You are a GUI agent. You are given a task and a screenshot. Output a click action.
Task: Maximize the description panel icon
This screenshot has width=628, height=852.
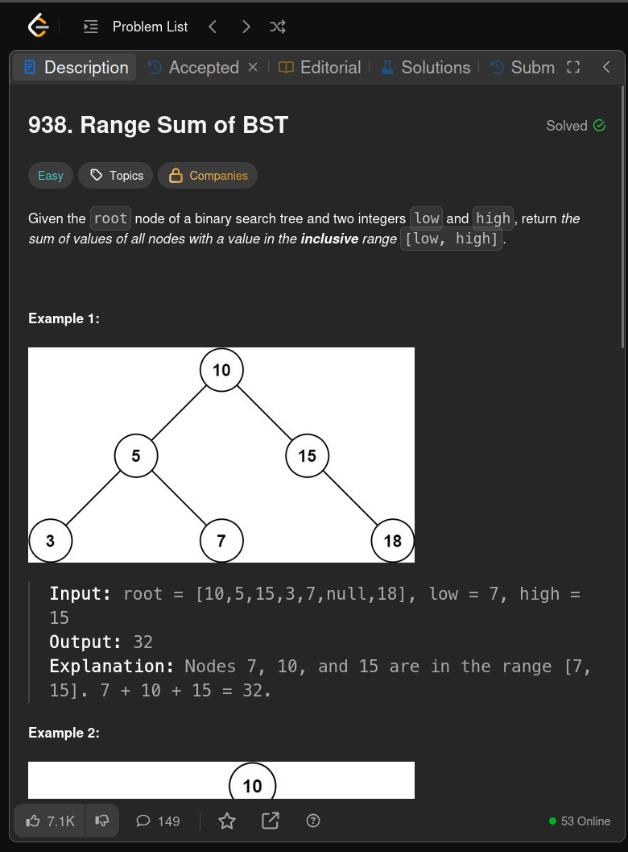tap(573, 67)
